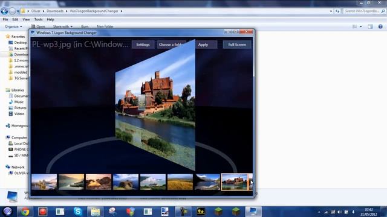387x217 pixels.
Task: Select the highlighted castle thumbnail
Action: coord(235,182)
